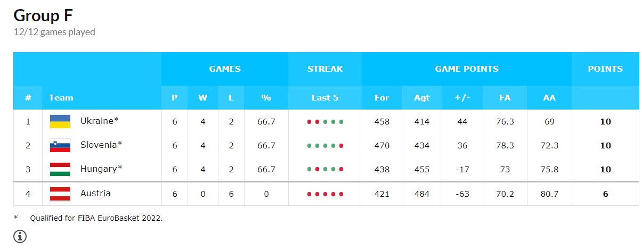
Task: Click the +/- column header
Action: click(x=462, y=97)
